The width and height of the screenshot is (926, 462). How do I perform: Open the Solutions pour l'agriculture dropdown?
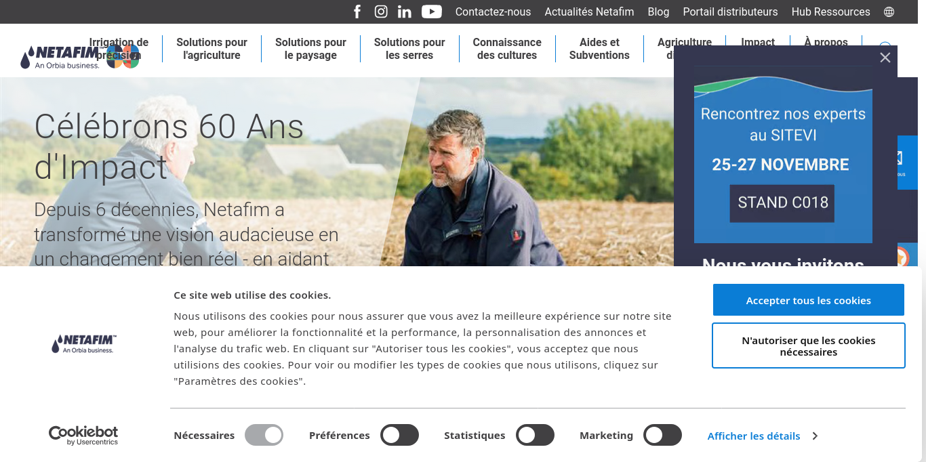click(x=212, y=49)
